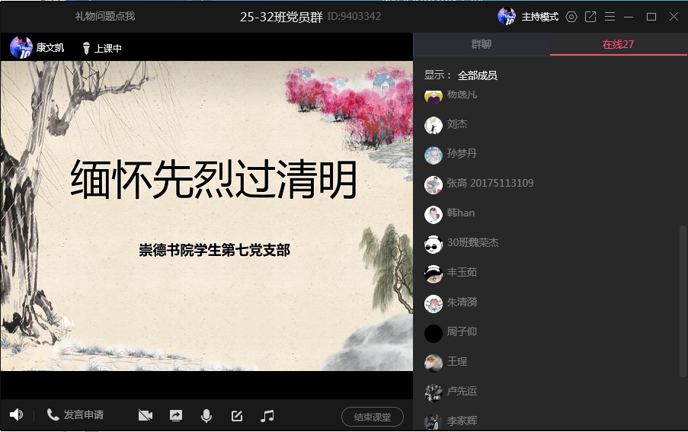Switch to the 群聊 tab
This screenshot has height=432, width=688.
(482, 44)
